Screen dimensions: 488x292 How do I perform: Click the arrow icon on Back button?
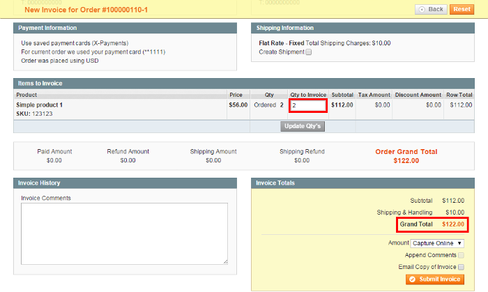422,9
